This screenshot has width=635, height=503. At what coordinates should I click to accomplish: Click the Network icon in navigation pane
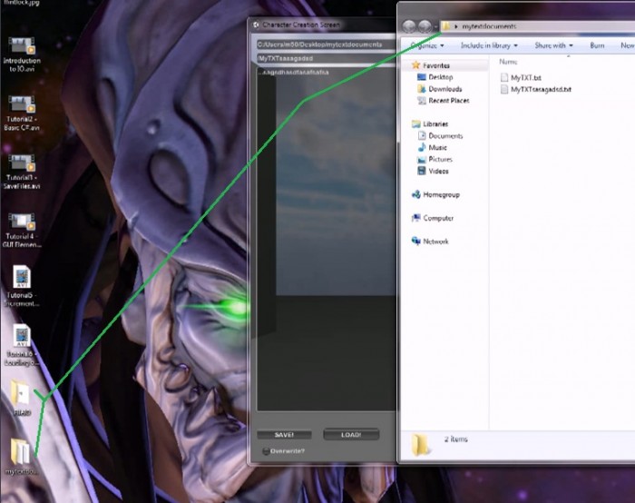[x=415, y=242]
